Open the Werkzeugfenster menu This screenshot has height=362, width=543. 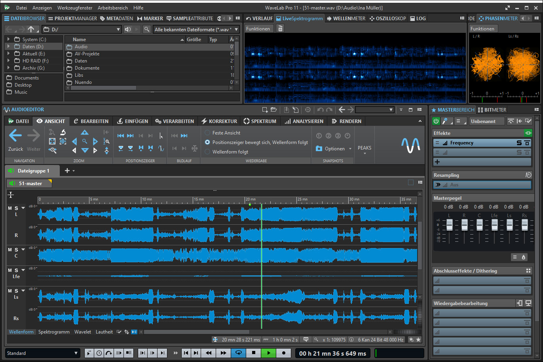[x=75, y=8]
